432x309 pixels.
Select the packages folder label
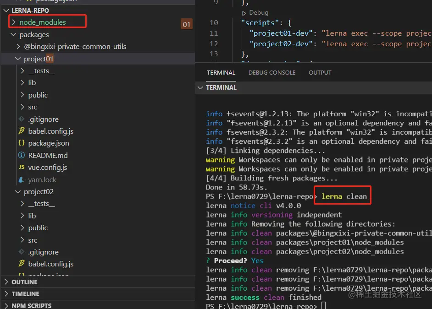coord(34,35)
